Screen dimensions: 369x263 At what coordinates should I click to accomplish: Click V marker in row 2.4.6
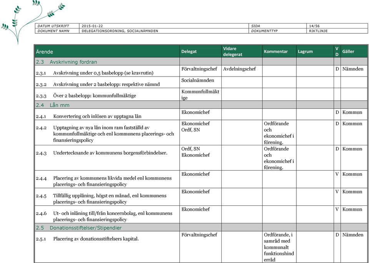[x=337, y=209]
